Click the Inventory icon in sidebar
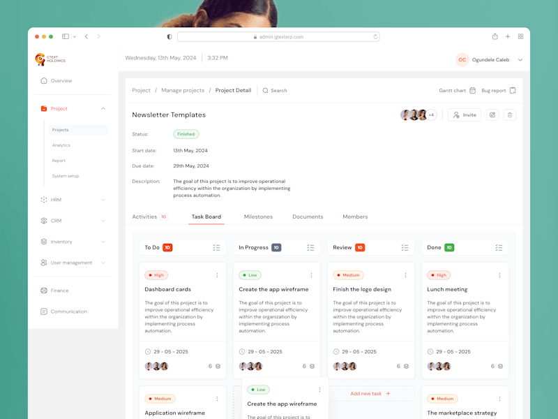This screenshot has height=419, width=558. [x=44, y=242]
